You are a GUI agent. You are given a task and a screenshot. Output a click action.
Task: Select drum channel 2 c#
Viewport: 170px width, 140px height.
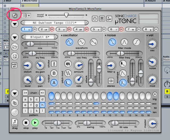[44, 29]
